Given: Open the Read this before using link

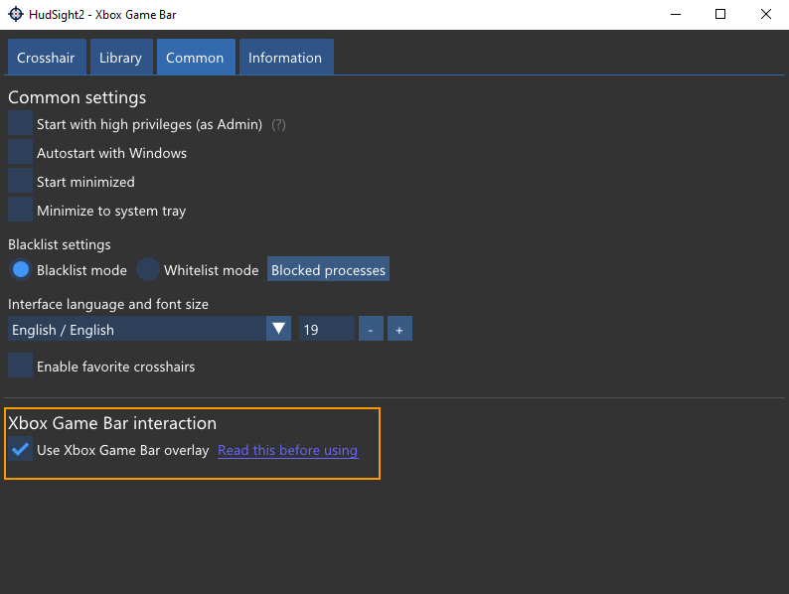Looking at the screenshot, I should (288, 450).
